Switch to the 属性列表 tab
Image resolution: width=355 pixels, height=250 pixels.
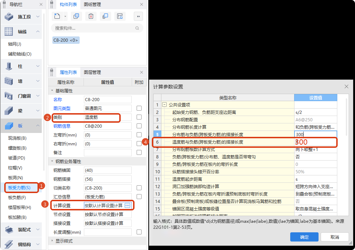point(68,72)
